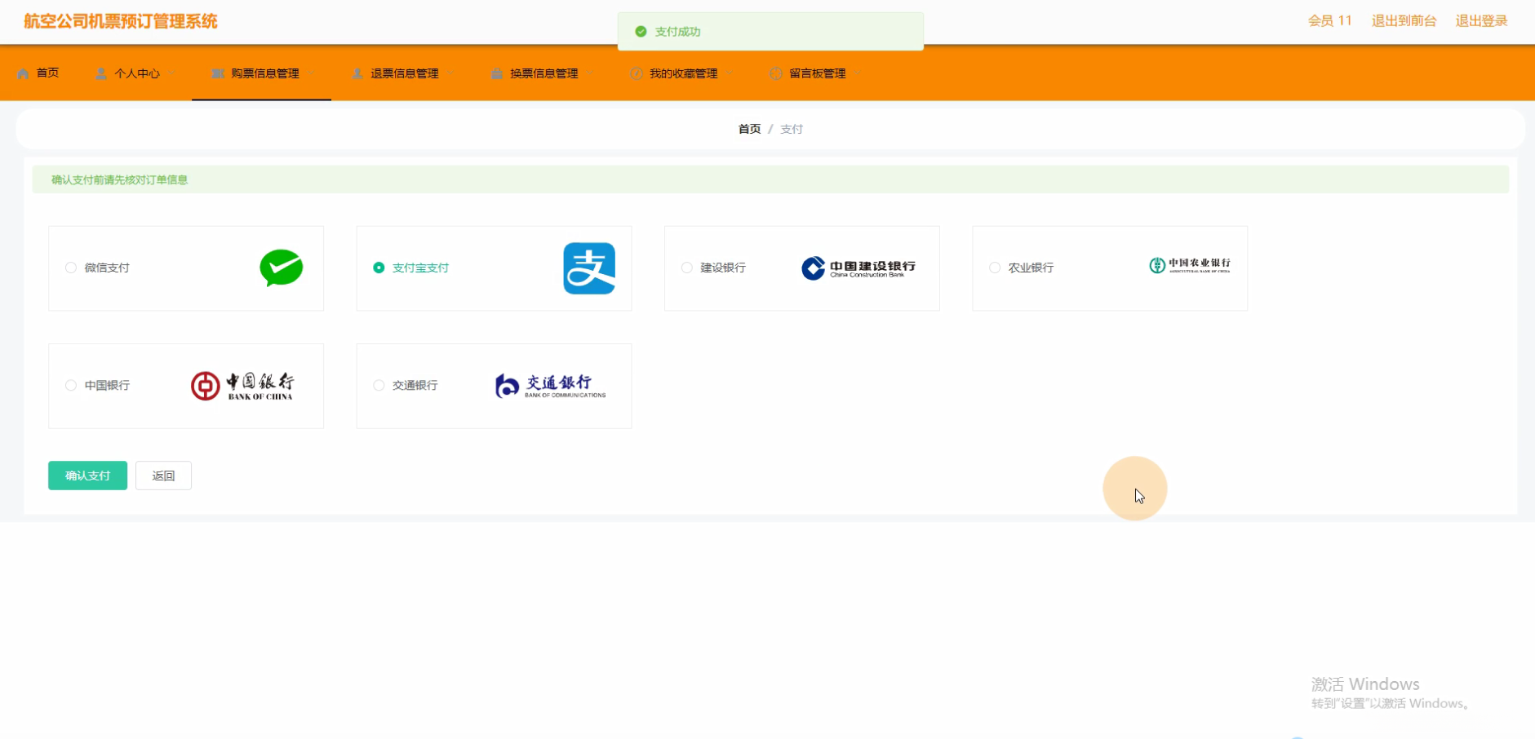1535x739 pixels.
Task: Click the 退出登录 link
Action: 1481,21
